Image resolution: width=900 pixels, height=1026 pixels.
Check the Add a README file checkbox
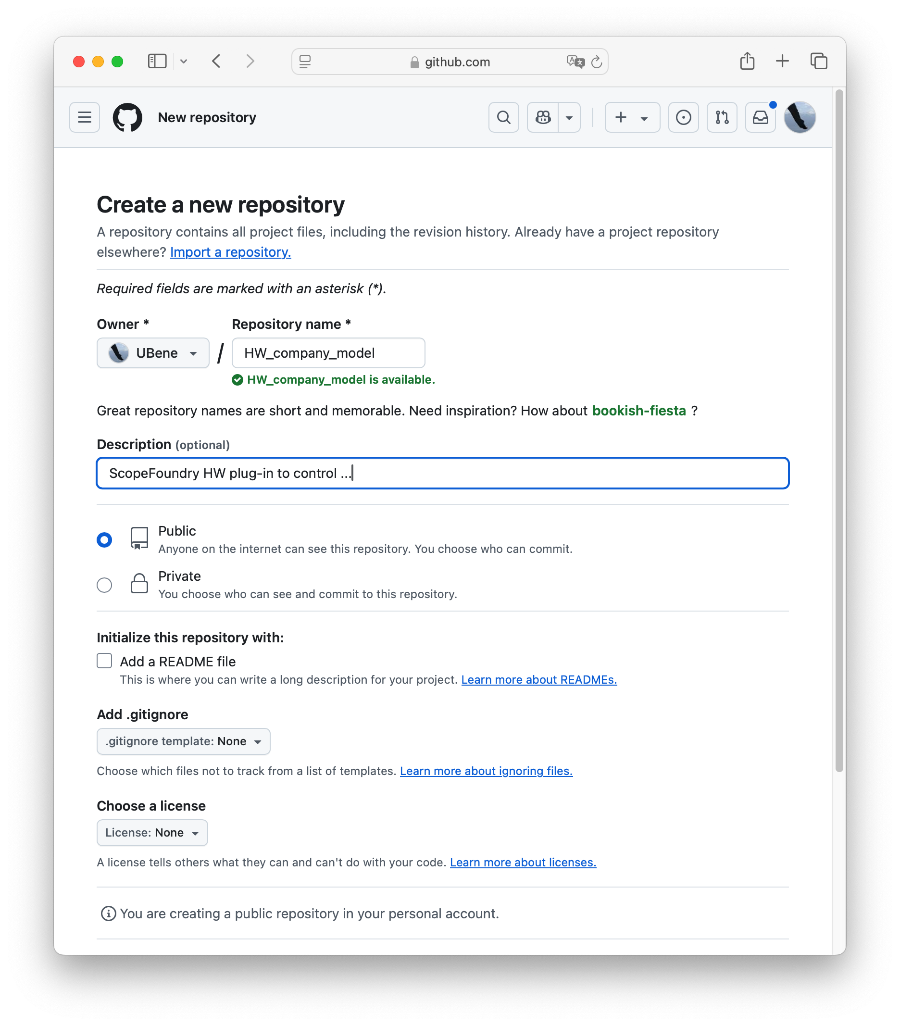[x=104, y=661]
